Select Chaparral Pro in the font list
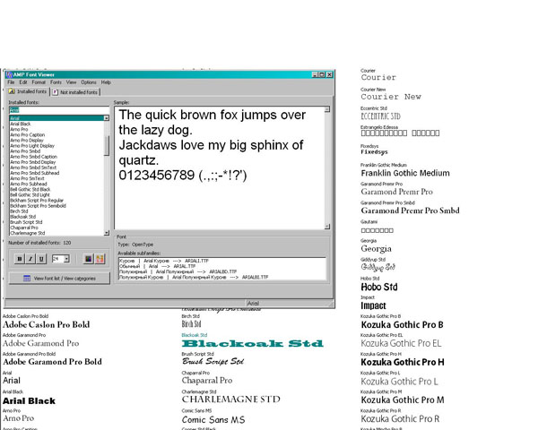This screenshot has height=430, width=538. 56,228
